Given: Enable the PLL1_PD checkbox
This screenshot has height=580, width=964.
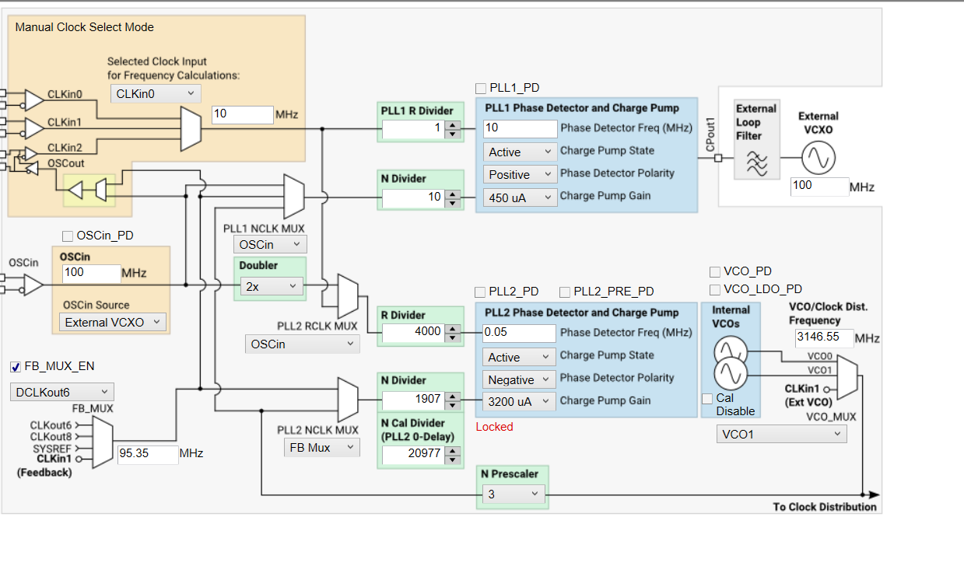Looking at the screenshot, I should [480, 88].
